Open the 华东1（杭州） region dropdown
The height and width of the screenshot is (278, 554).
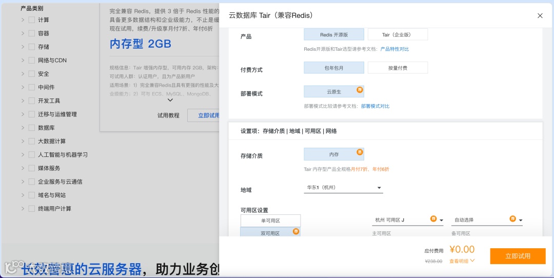pyautogui.click(x=343, y=188)
